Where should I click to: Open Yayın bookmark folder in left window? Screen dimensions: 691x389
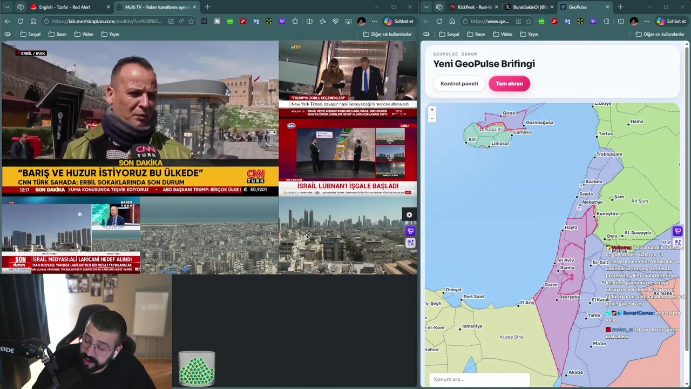click(111, 34)
